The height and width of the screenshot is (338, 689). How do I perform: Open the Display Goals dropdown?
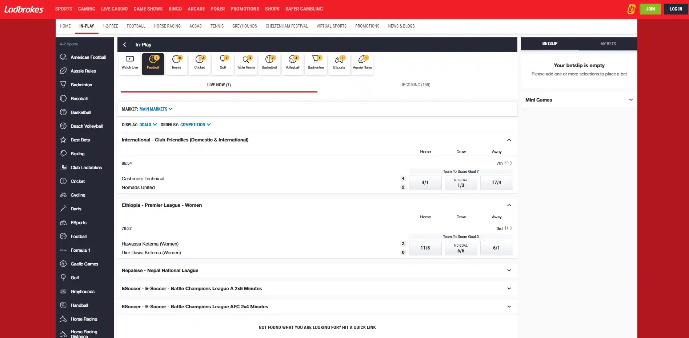click(148, 125)
